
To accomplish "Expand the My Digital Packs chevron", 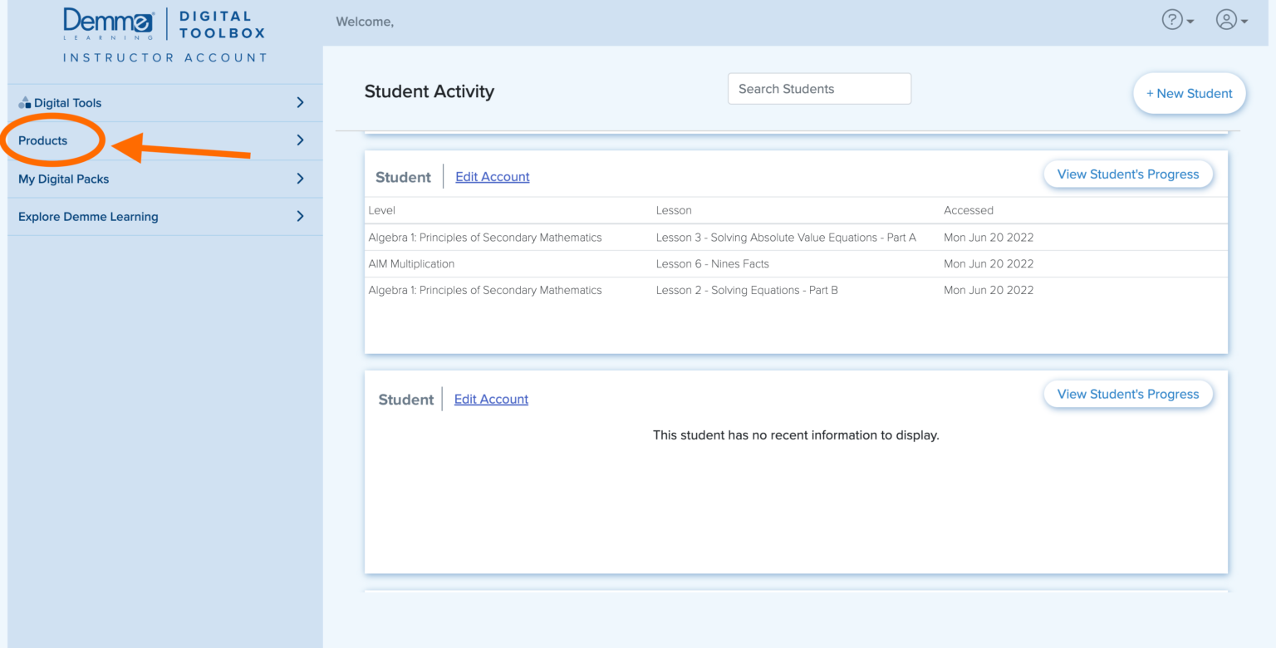I will coord(300,179).
